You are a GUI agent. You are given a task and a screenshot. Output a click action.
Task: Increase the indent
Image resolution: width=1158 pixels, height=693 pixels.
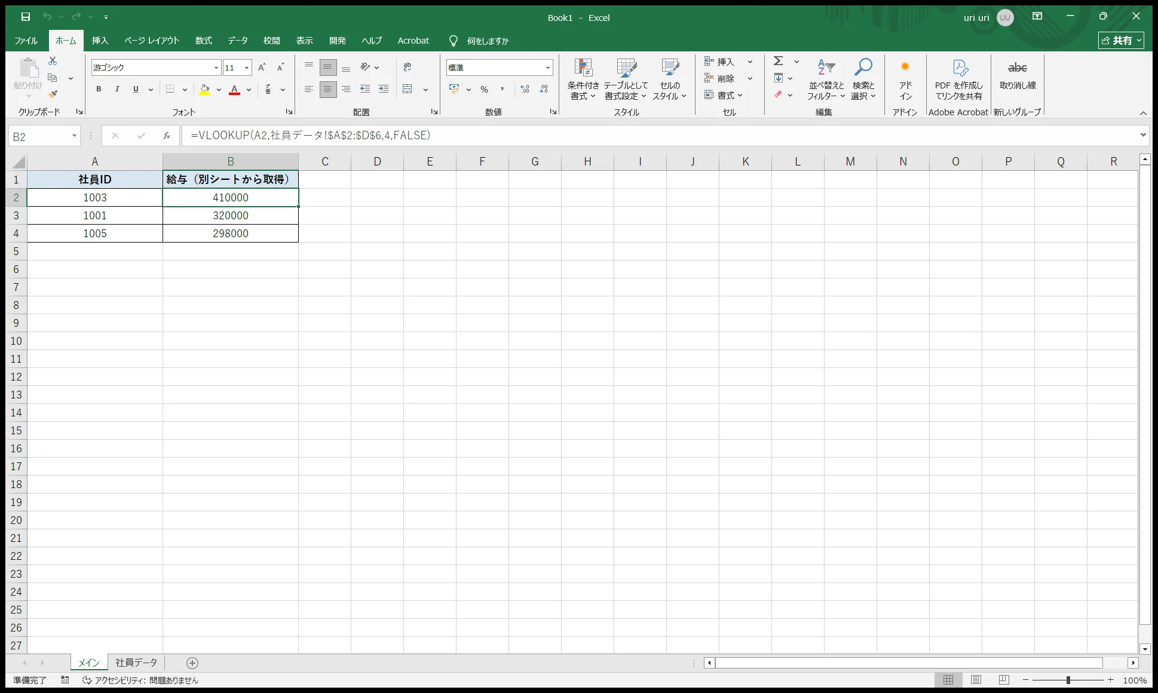coord(384,90)
